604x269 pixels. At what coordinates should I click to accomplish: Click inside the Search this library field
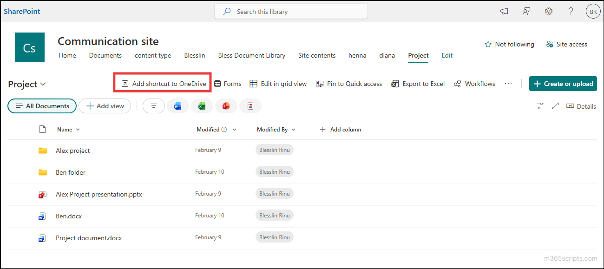[x=290, y=11]
